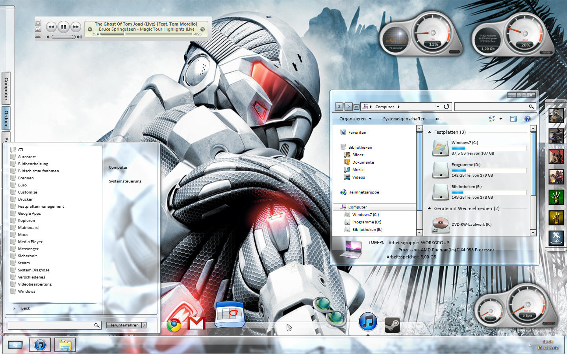
Task: Launch Left 4 Dead from the side dock
Action: pos(556,197)
